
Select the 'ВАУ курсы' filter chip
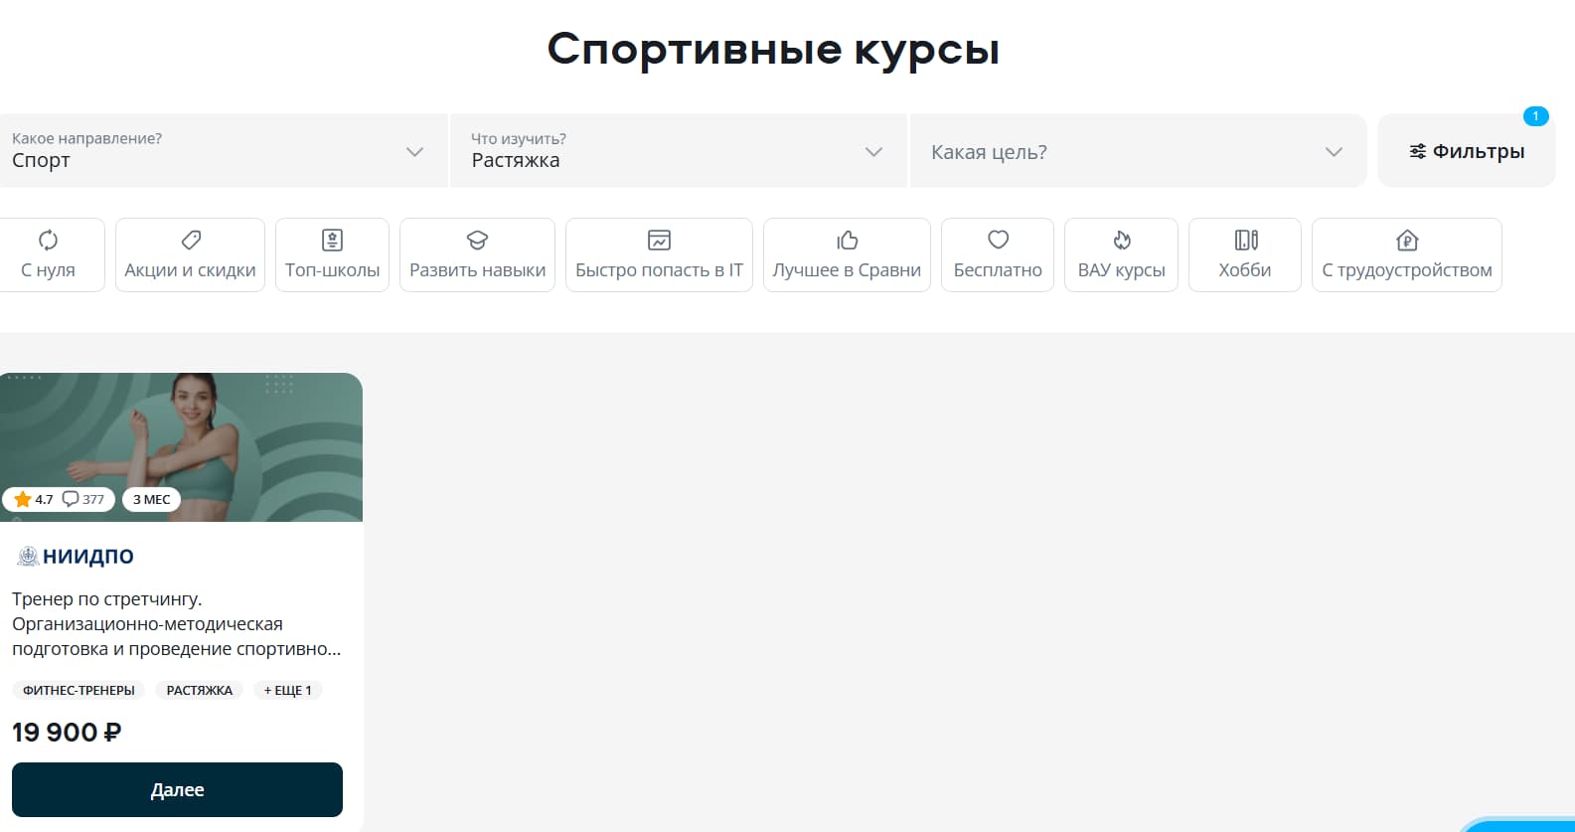pyautogui.click(x=1121, y=254)
